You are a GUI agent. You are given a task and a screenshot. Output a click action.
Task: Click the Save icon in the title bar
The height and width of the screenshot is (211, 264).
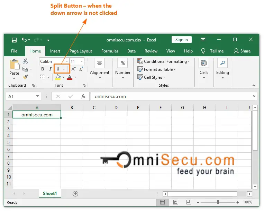coord(14,40)
